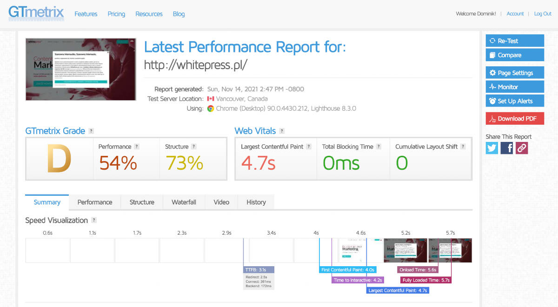Click the report date Sun, Nov 14, 2021
The width and height of the screenshot is (558, 307).
tap(256, 89)
